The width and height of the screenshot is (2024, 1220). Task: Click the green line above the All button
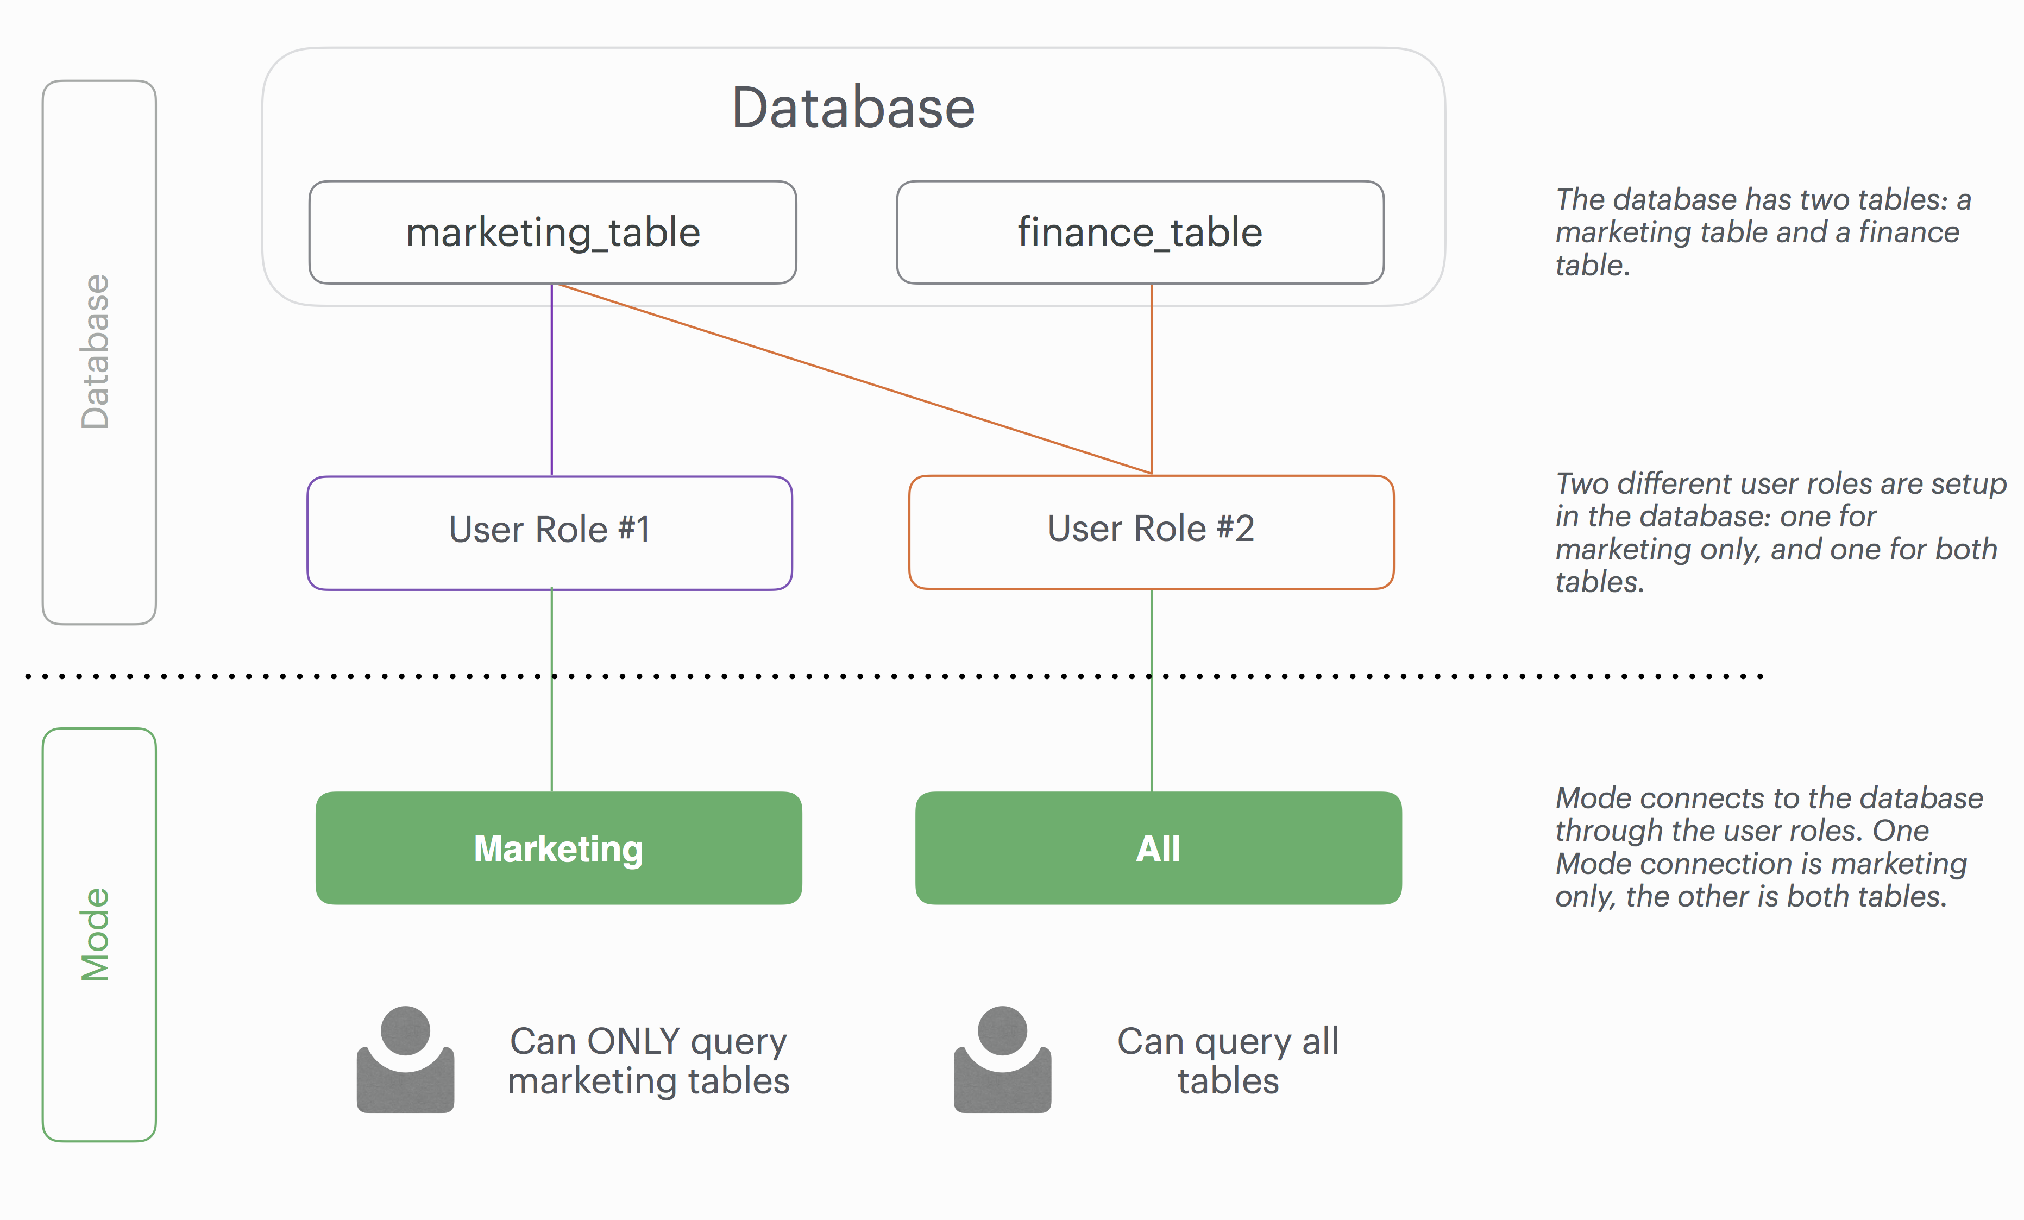pos(1152,723)
